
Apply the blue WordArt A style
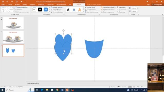(x=74, y=10)
